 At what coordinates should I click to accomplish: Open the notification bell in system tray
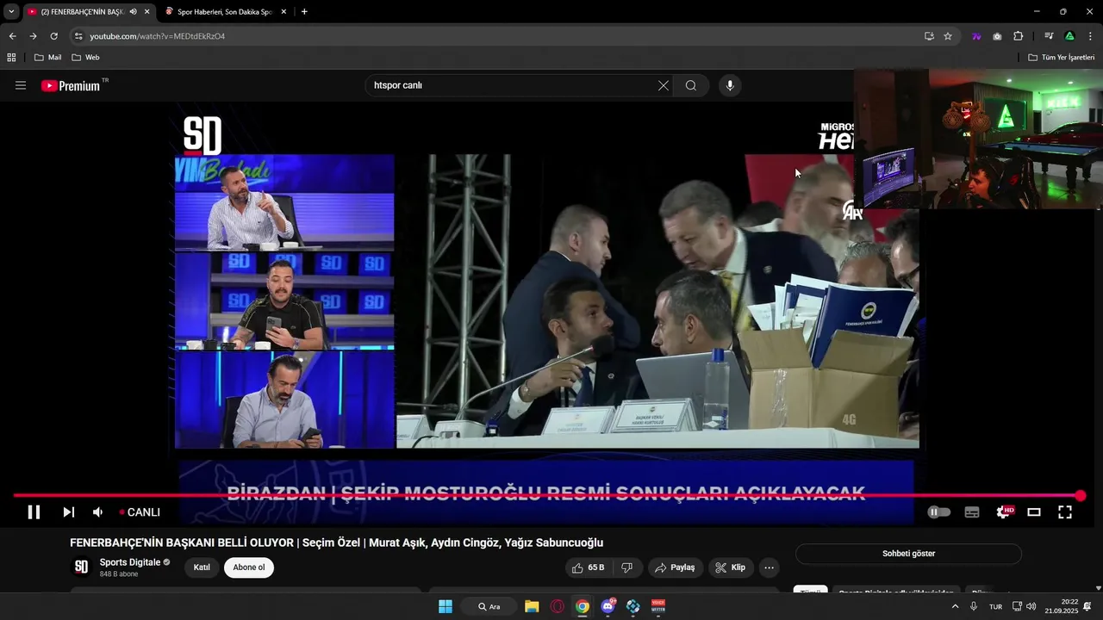pyautogui.click(x=1087, y=607)
